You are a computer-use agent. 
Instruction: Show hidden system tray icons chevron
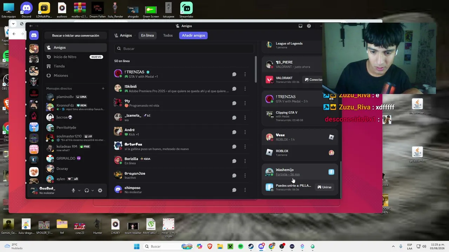[x=393, y=246]
